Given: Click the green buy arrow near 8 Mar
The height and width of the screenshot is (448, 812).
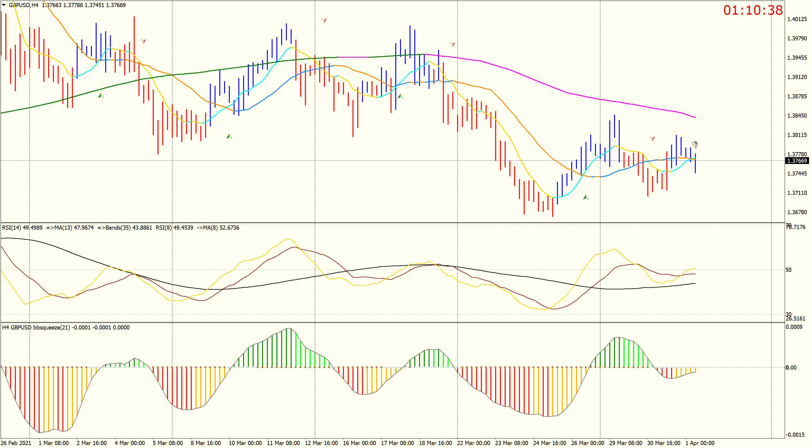Looking at the screenshot, I should pos(229,136).
